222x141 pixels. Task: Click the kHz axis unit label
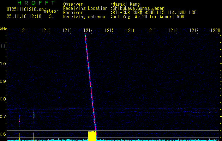4,29
